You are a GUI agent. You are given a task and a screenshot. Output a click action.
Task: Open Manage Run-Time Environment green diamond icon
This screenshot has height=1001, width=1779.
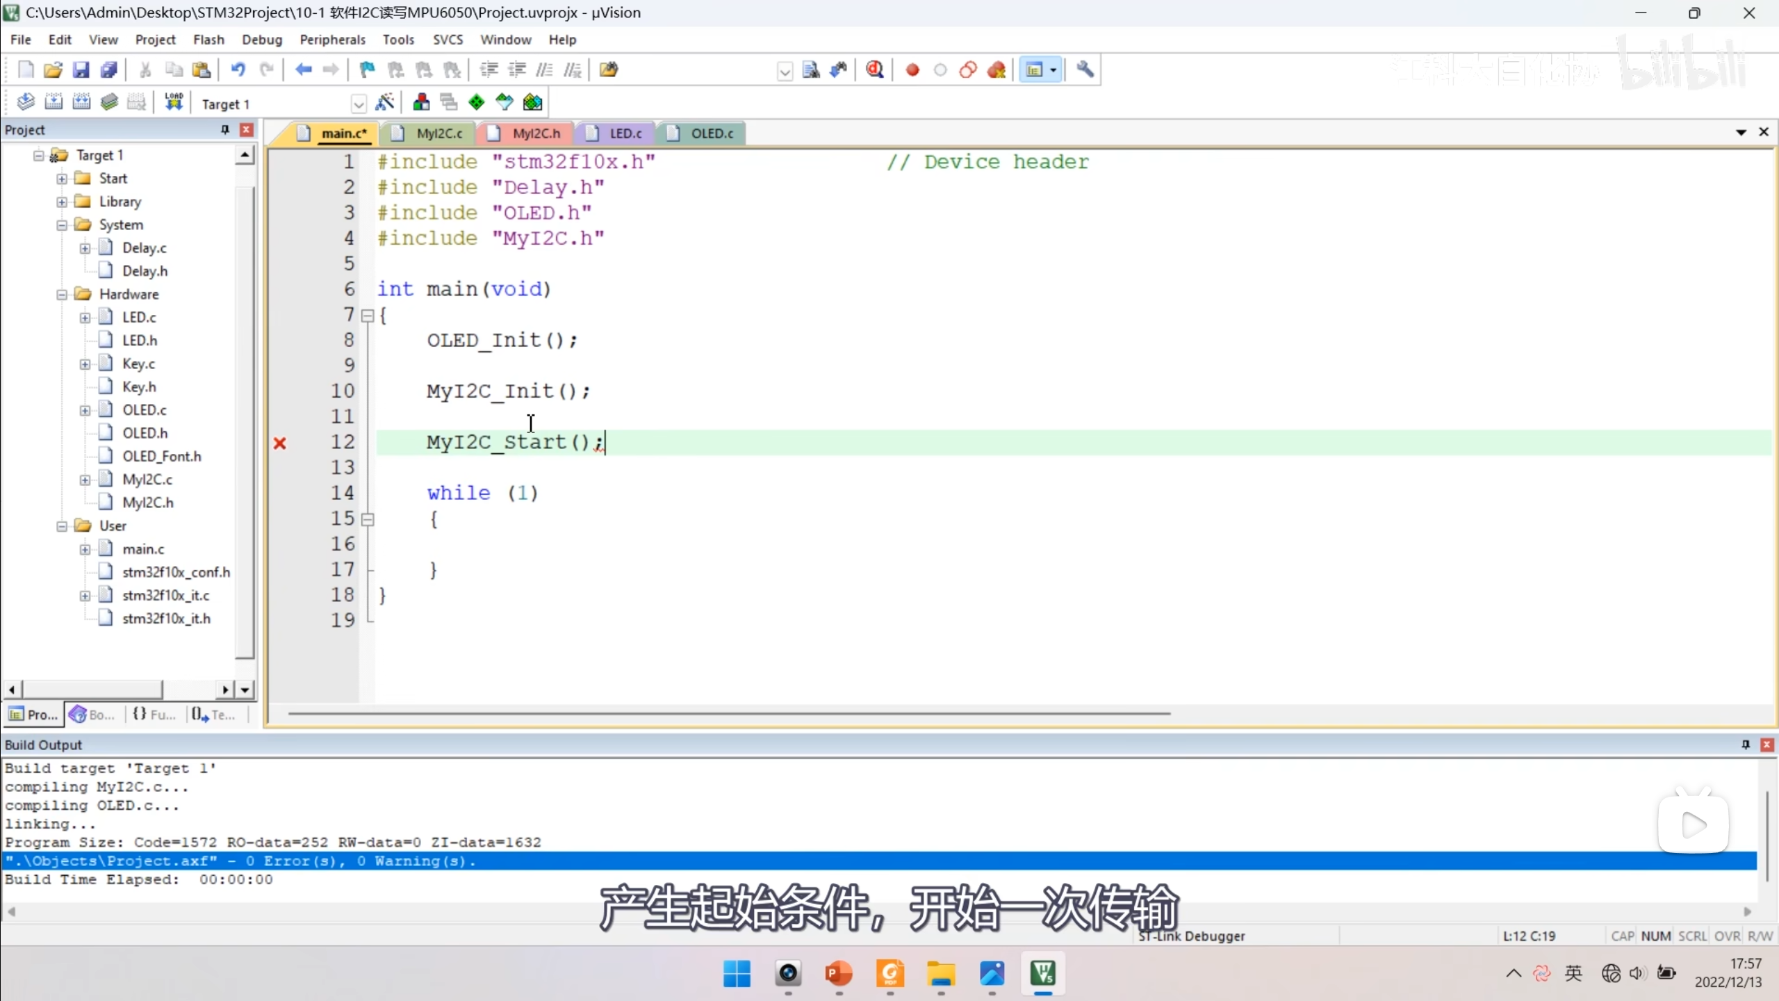(x=477, y=103)
